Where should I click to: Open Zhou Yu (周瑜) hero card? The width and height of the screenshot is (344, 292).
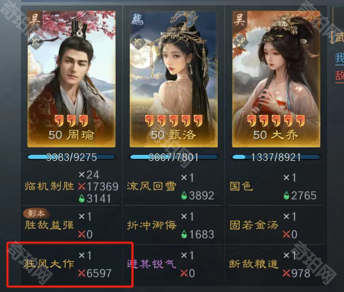[x=72, y=79]
